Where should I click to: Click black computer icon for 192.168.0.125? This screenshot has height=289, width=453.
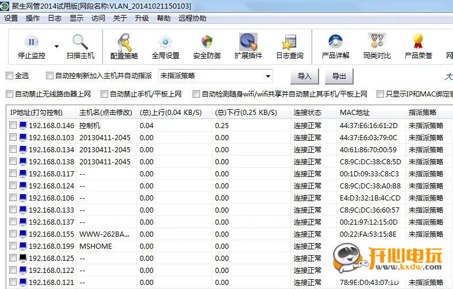(23, 258)
